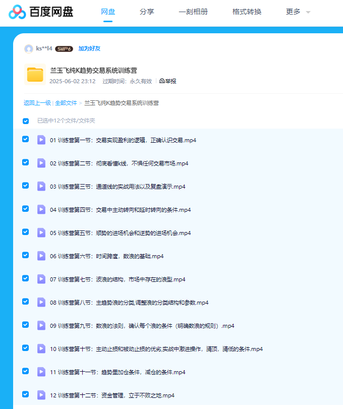343x409 pixels.
Task: Click video icon of file 08 训练营第八节
Action: click(41, 302)
